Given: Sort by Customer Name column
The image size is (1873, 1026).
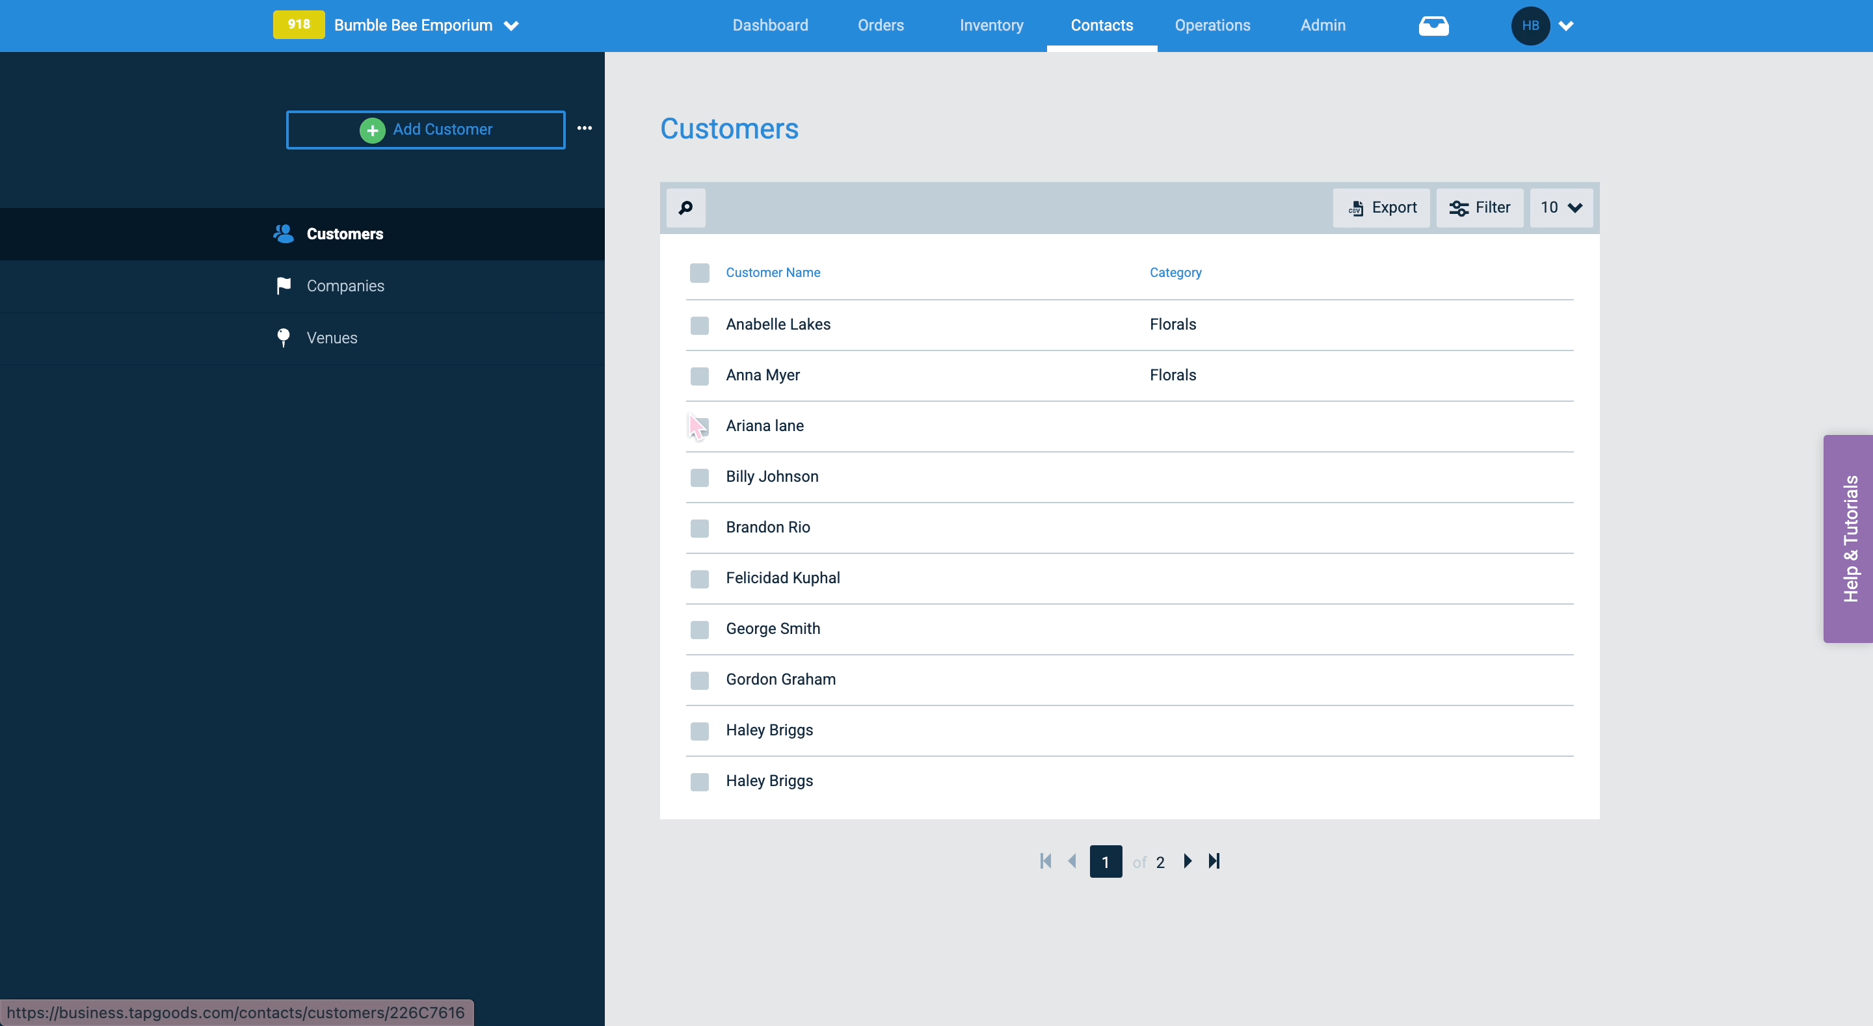Looking at the screenshot, I should pyautogui.click(x=772, y=272).
